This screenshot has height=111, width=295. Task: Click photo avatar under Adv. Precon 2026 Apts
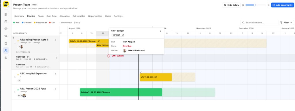coord(24,96)
